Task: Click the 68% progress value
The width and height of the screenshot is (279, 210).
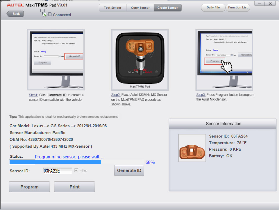Action: (x=150, y=162)
